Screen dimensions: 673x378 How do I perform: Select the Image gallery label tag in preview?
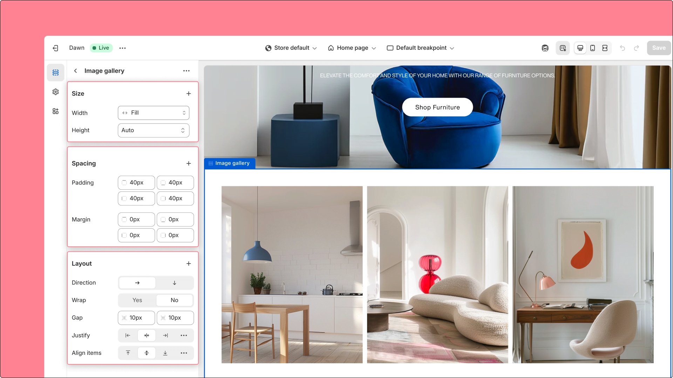tap(230, 163)
